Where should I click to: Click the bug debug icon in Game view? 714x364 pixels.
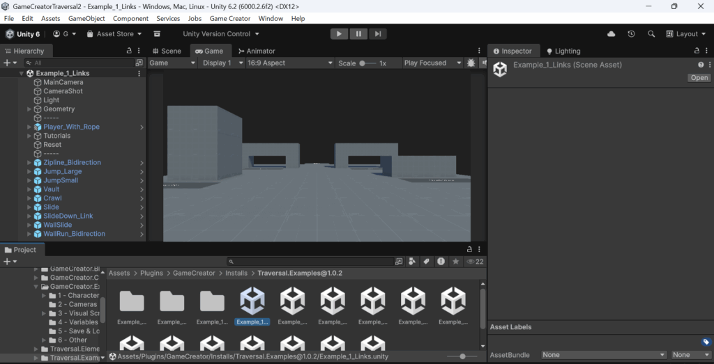click(471, 63)
